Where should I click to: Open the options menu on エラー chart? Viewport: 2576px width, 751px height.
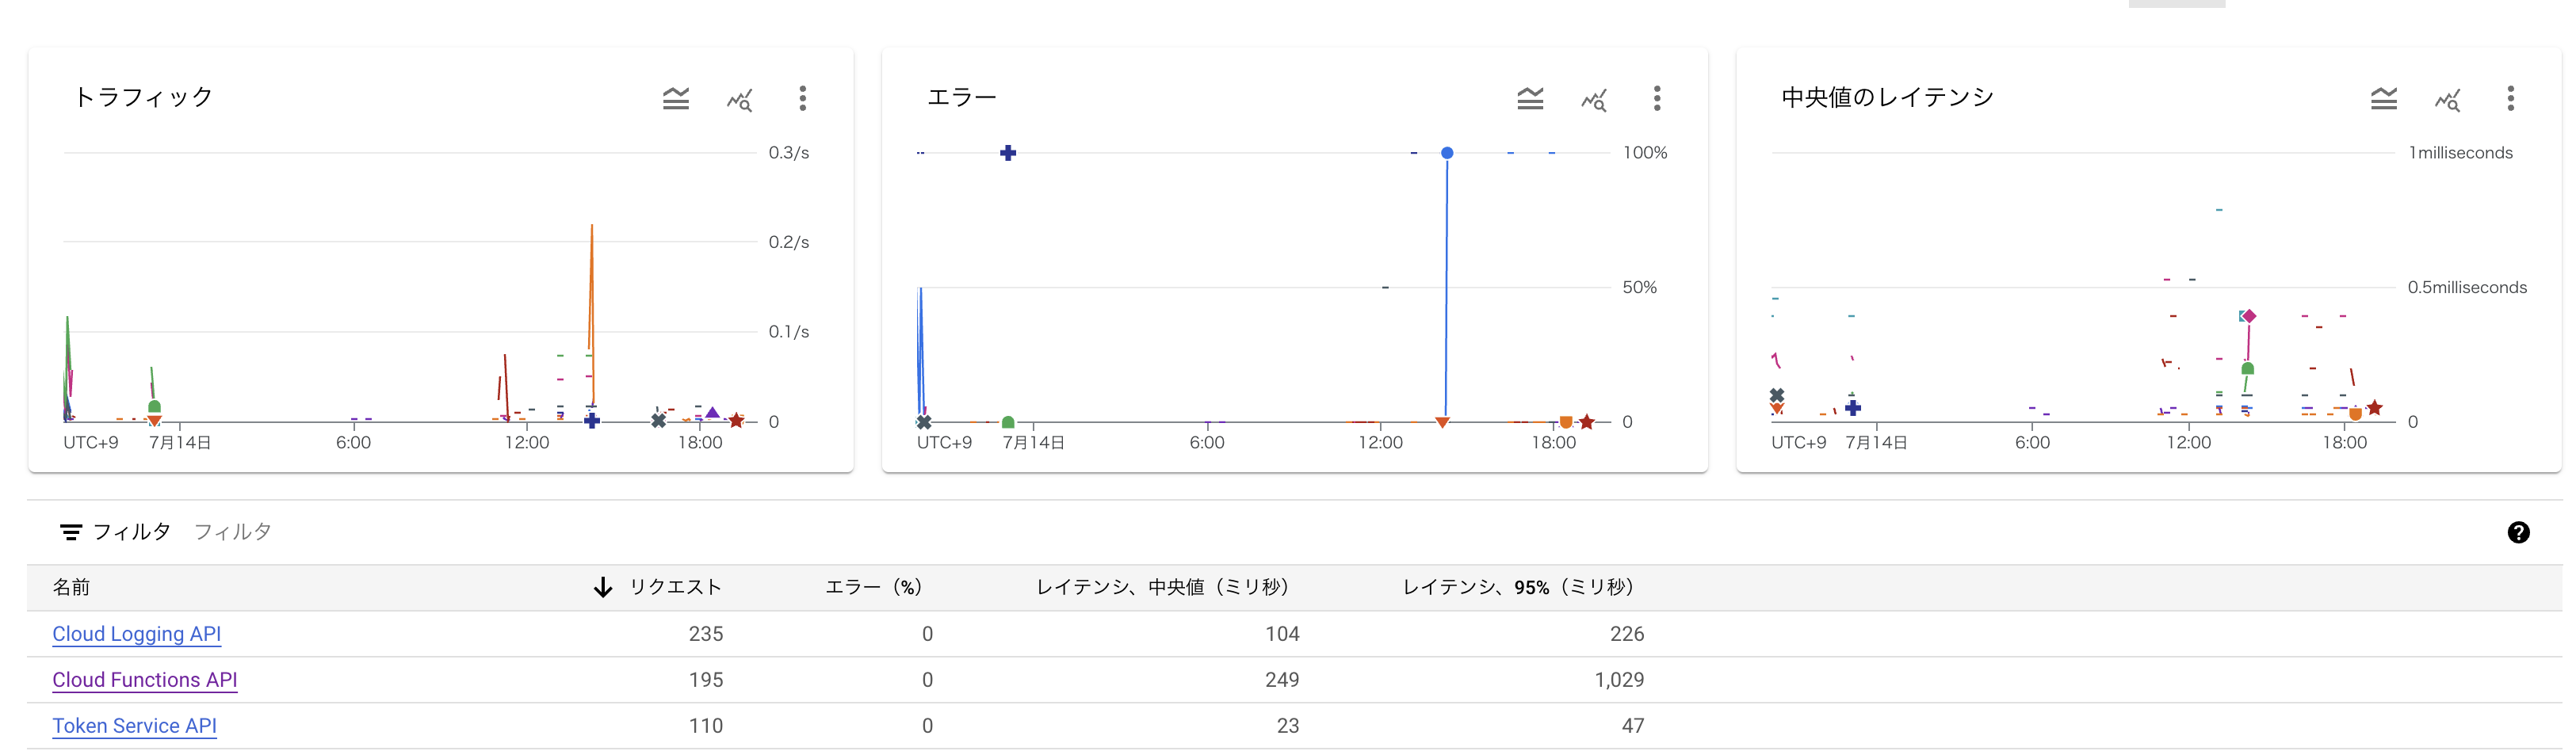(1658, 99)
